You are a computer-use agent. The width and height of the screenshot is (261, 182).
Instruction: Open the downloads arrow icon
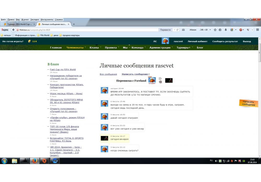226,30
